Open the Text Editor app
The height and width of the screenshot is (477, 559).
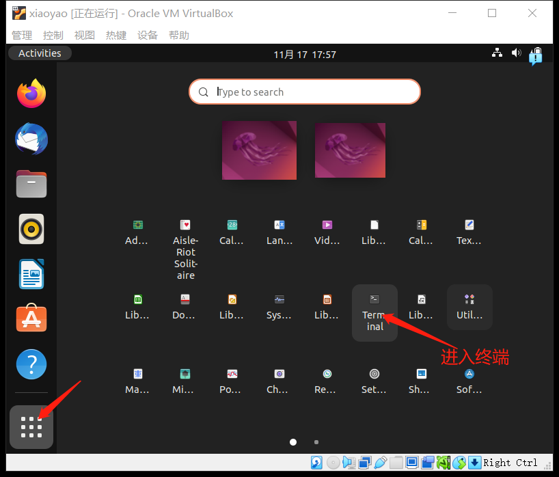(469, 232)
